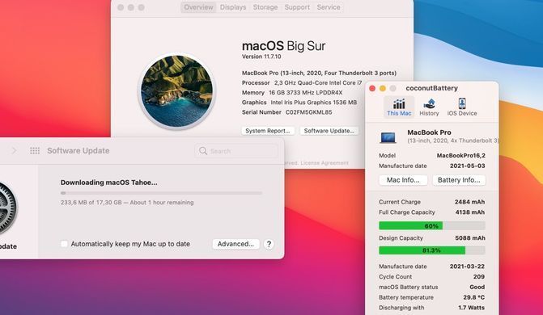Open Advanced options in Software Update
The image size is (543, 315).
click(235, 244)
